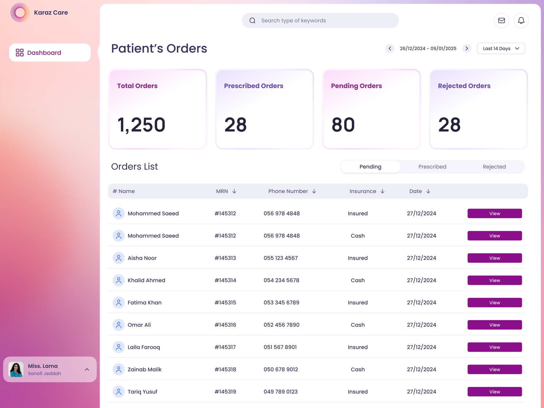
Task: Sort by MRN column arrow
Action: 234,191
